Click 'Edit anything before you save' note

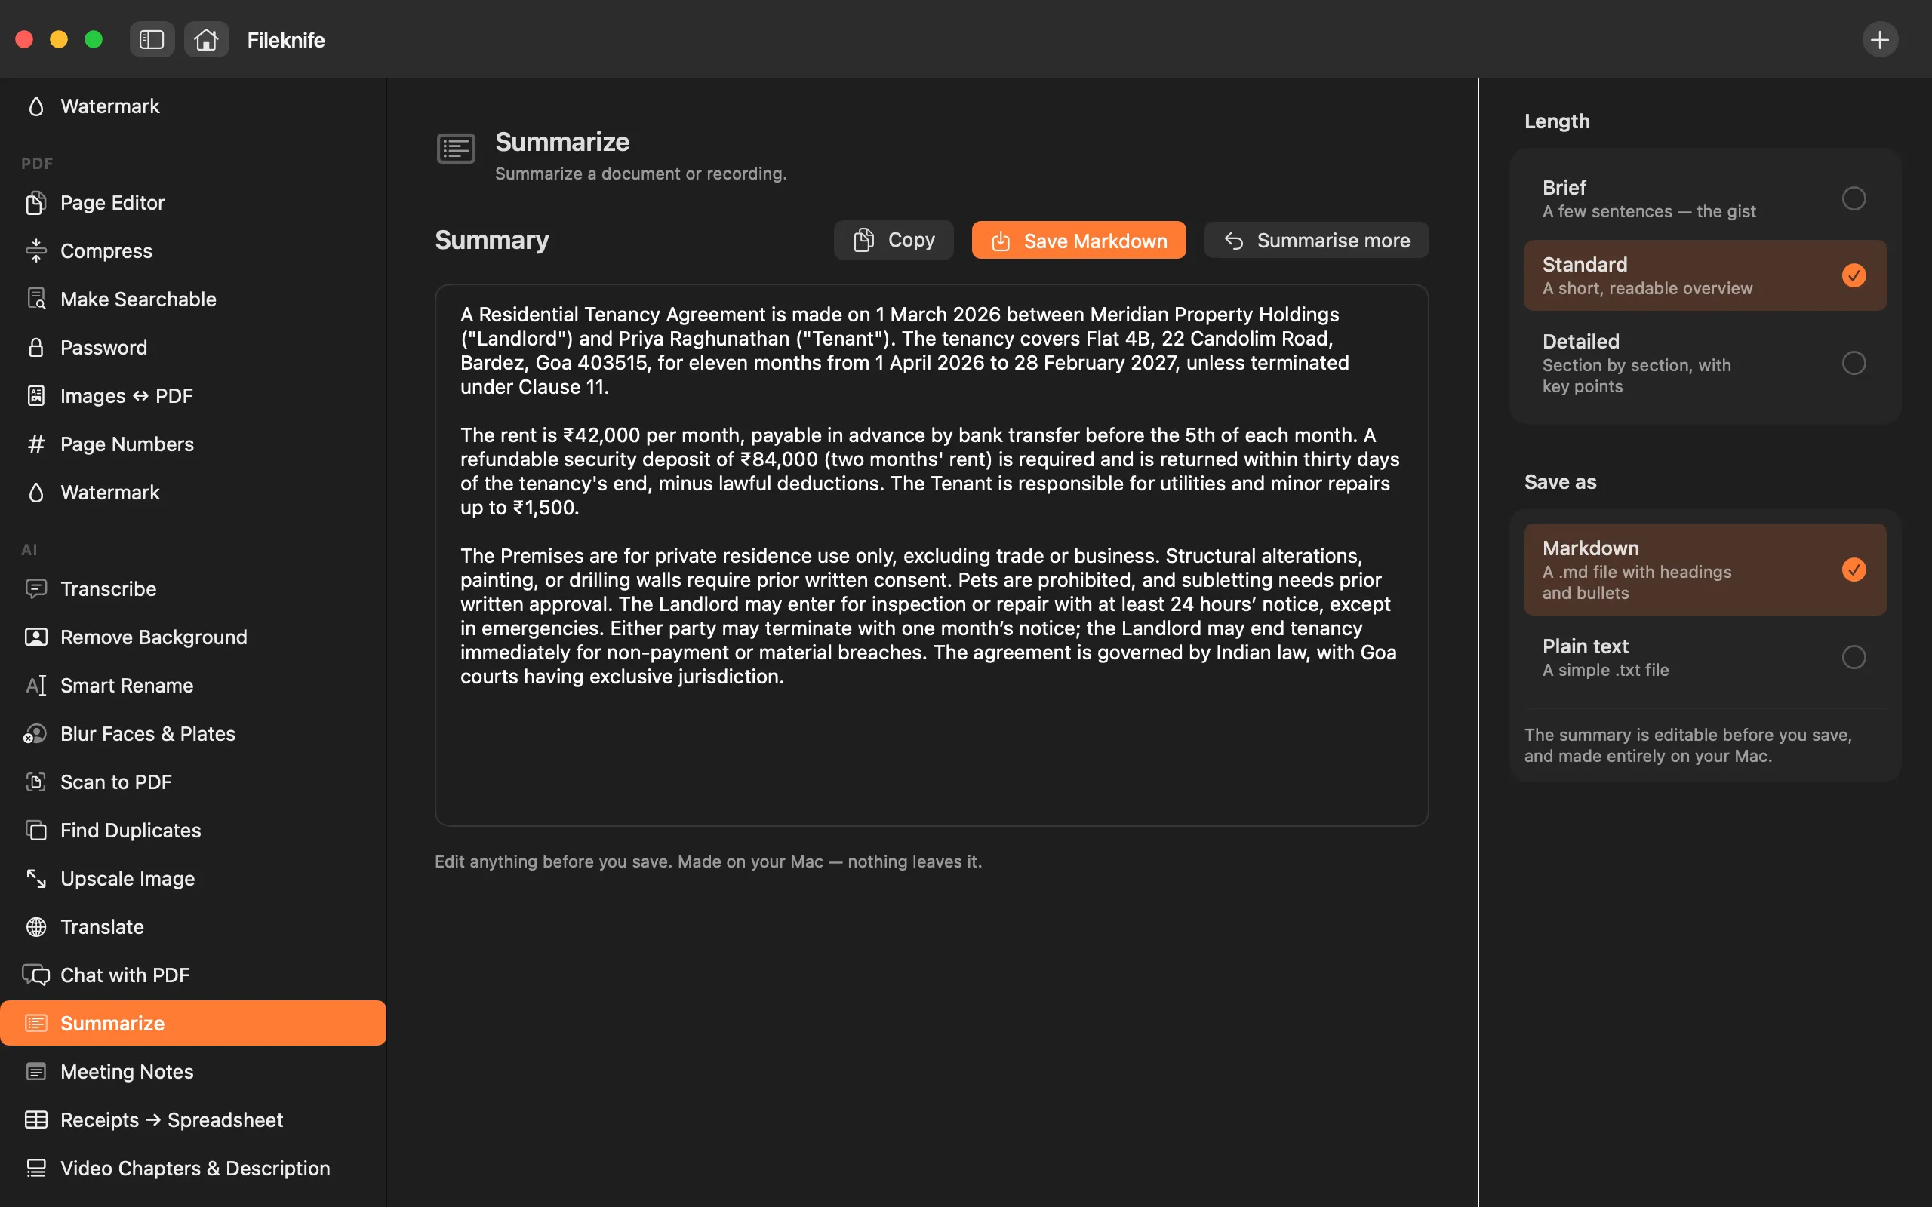[x=708, y=861]
